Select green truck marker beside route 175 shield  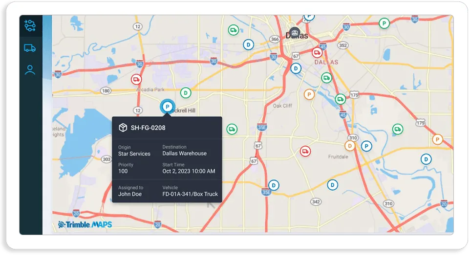[341, 99]
